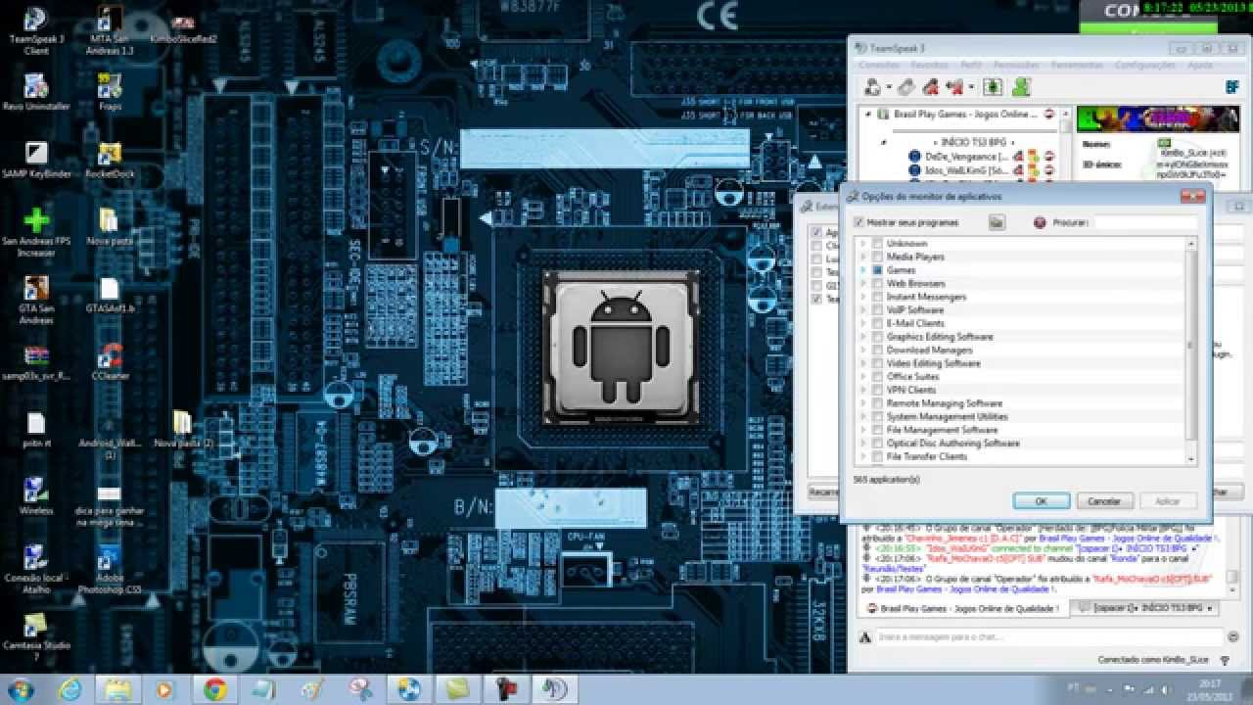Click the folder icon beside Mostrar seus programas
This screenshot has width=1253, height=705.
(x=997, y=222)
